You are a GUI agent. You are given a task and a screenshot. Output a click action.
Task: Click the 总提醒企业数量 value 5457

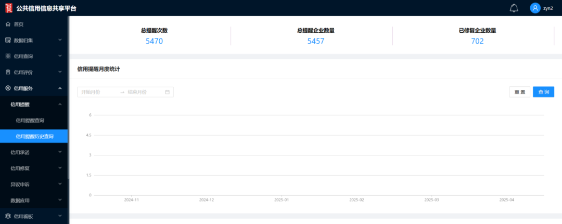click(316, 41)
